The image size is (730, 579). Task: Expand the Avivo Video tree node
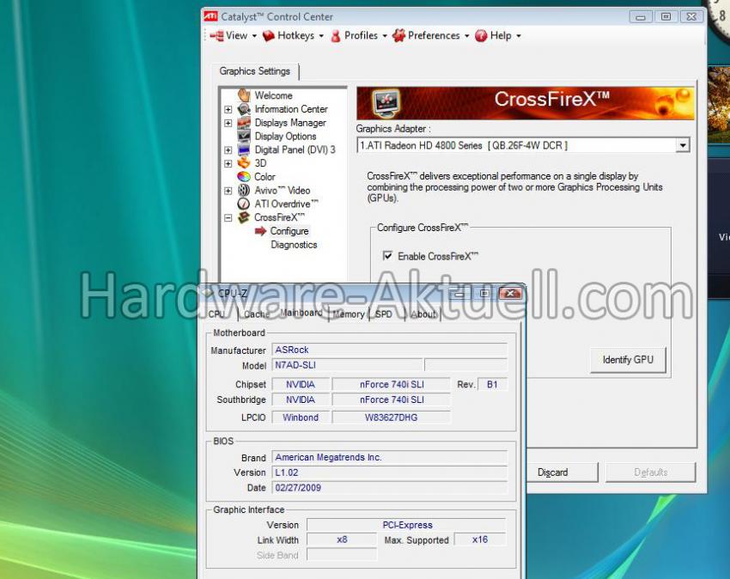pyautogui.click(x=228, y=191)
